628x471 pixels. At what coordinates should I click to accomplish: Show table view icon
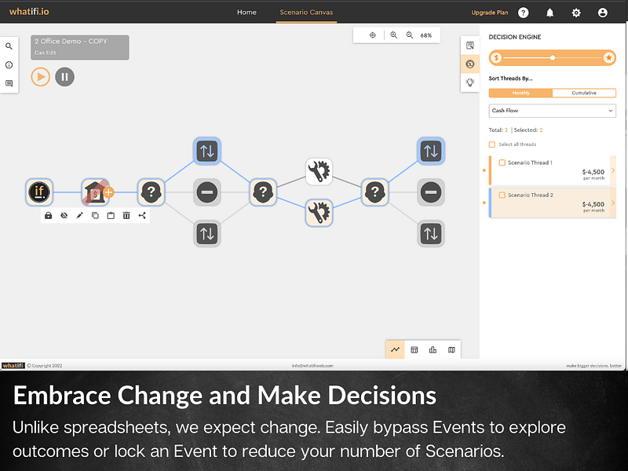click(414, 349)
